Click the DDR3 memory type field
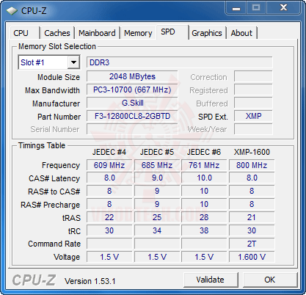306x295 pixels. click(179, 62)
